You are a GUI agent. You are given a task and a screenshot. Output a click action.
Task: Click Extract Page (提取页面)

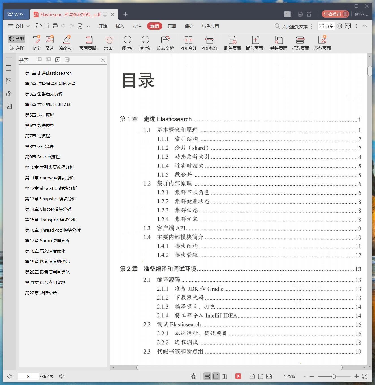tap(301, 43)
